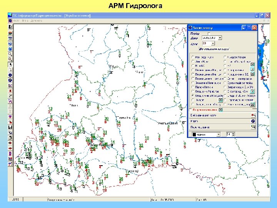Image resolution: width=277 pixels, height=208 pixels.
Task: Open the Допомога menu
Action: coord(37,21)
